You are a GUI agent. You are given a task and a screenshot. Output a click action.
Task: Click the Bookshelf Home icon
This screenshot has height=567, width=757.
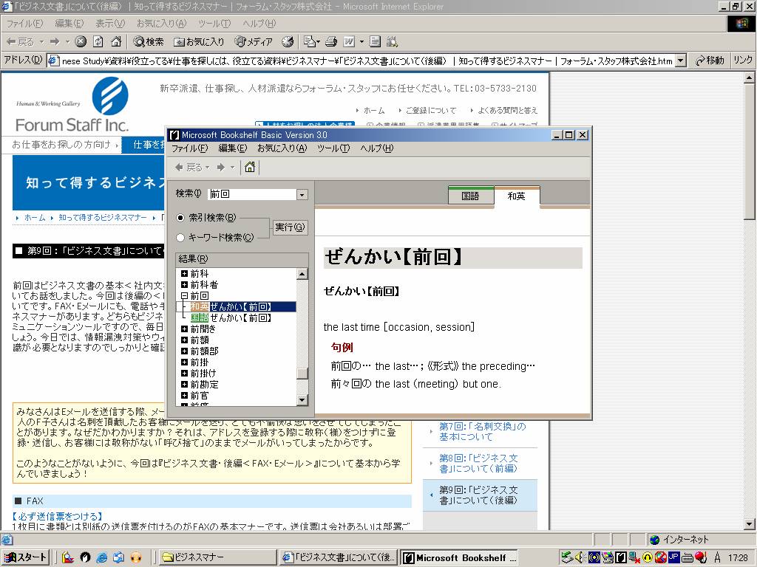click(x=250, y=168)
